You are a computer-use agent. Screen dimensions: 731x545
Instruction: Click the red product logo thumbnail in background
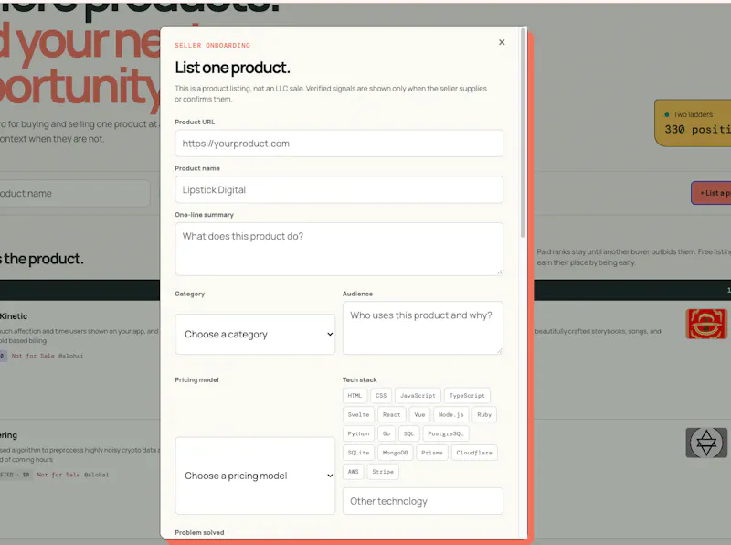[706, 324]
